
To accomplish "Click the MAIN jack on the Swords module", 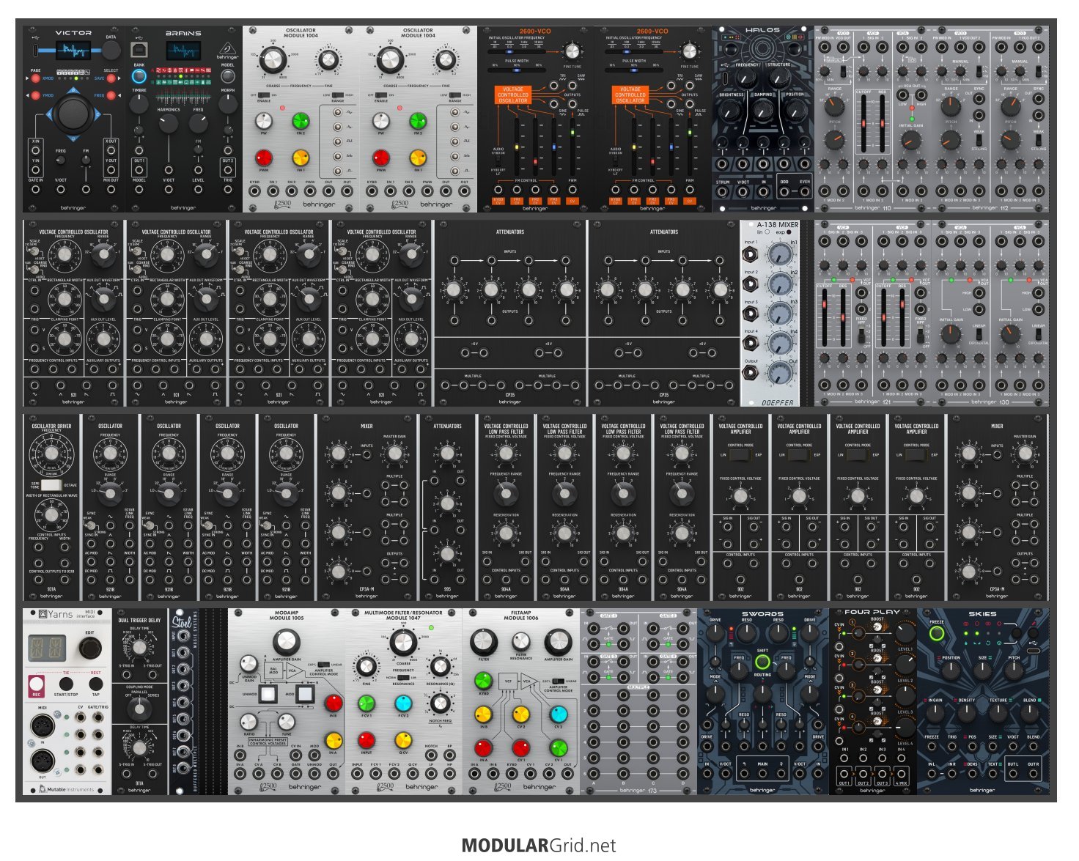I will coord(762,773).
